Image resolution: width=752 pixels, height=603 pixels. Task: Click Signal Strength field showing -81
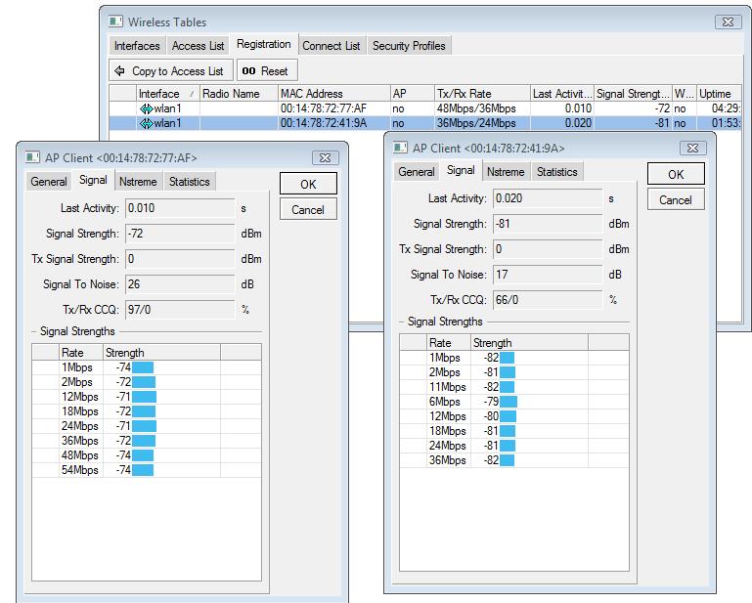[x=548, y=224]
